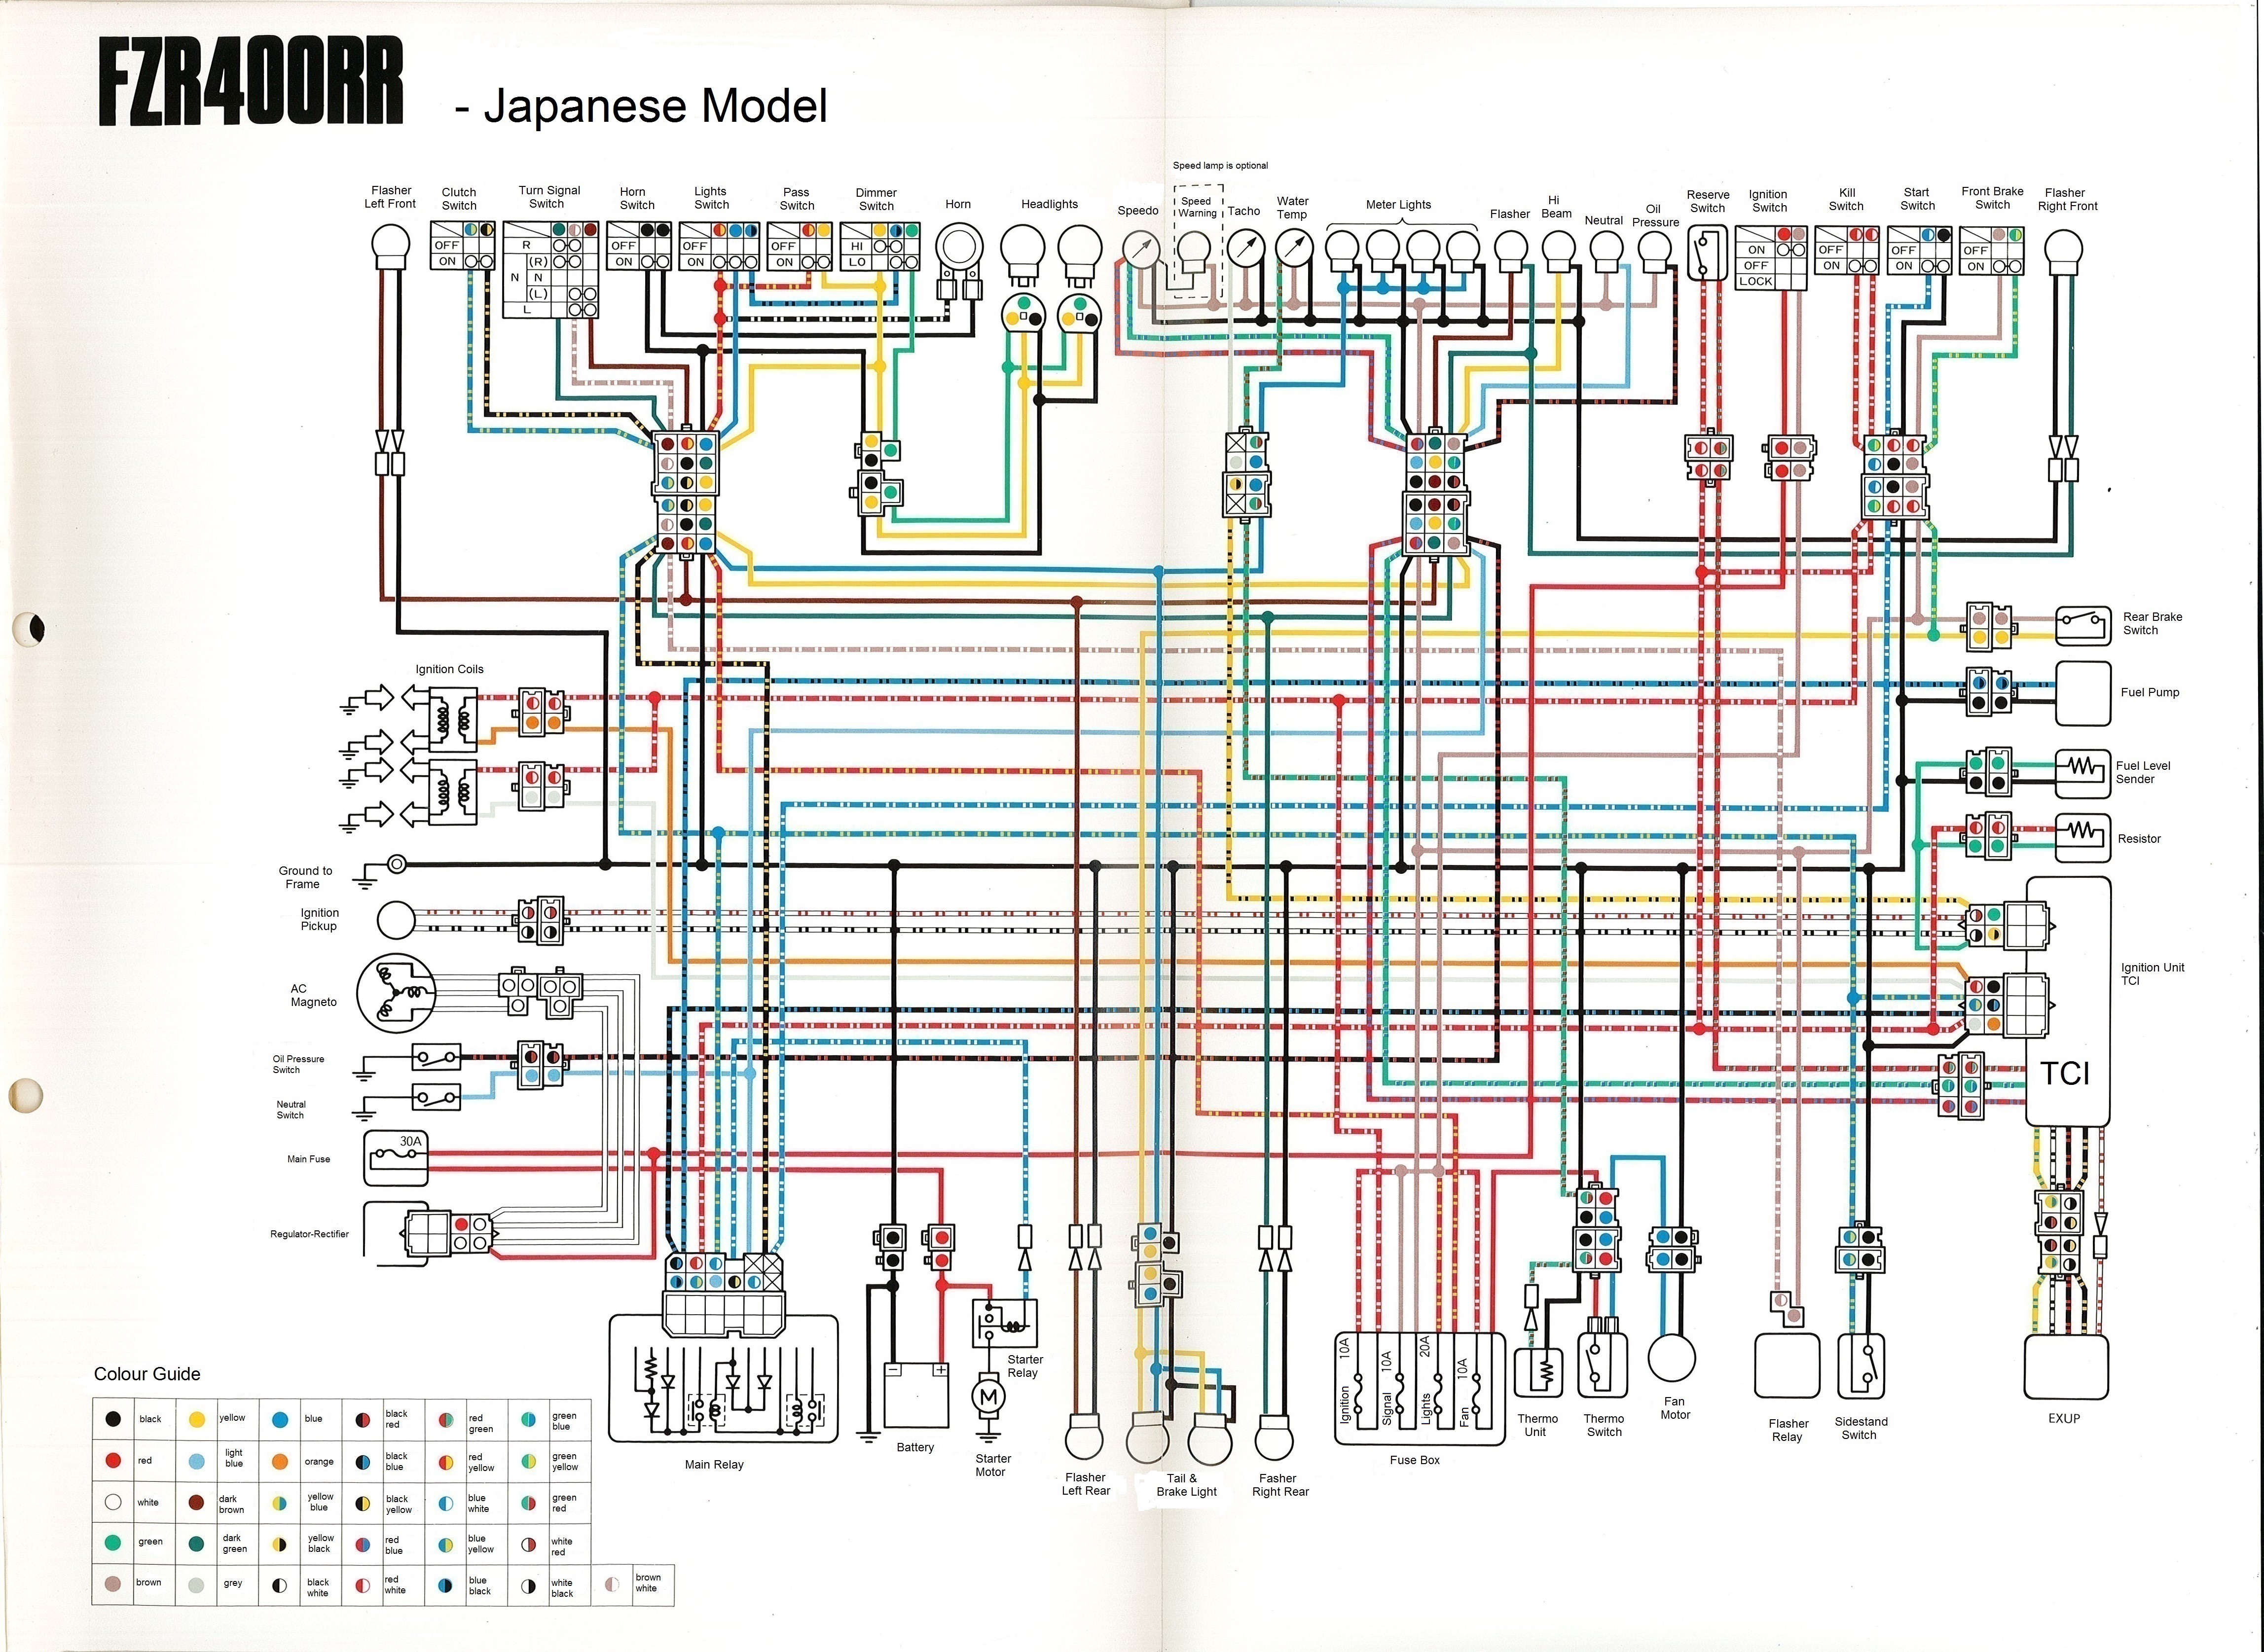Click the Reserve Switch symbol
The image size is (2264, 1652).
point(1707,254)
